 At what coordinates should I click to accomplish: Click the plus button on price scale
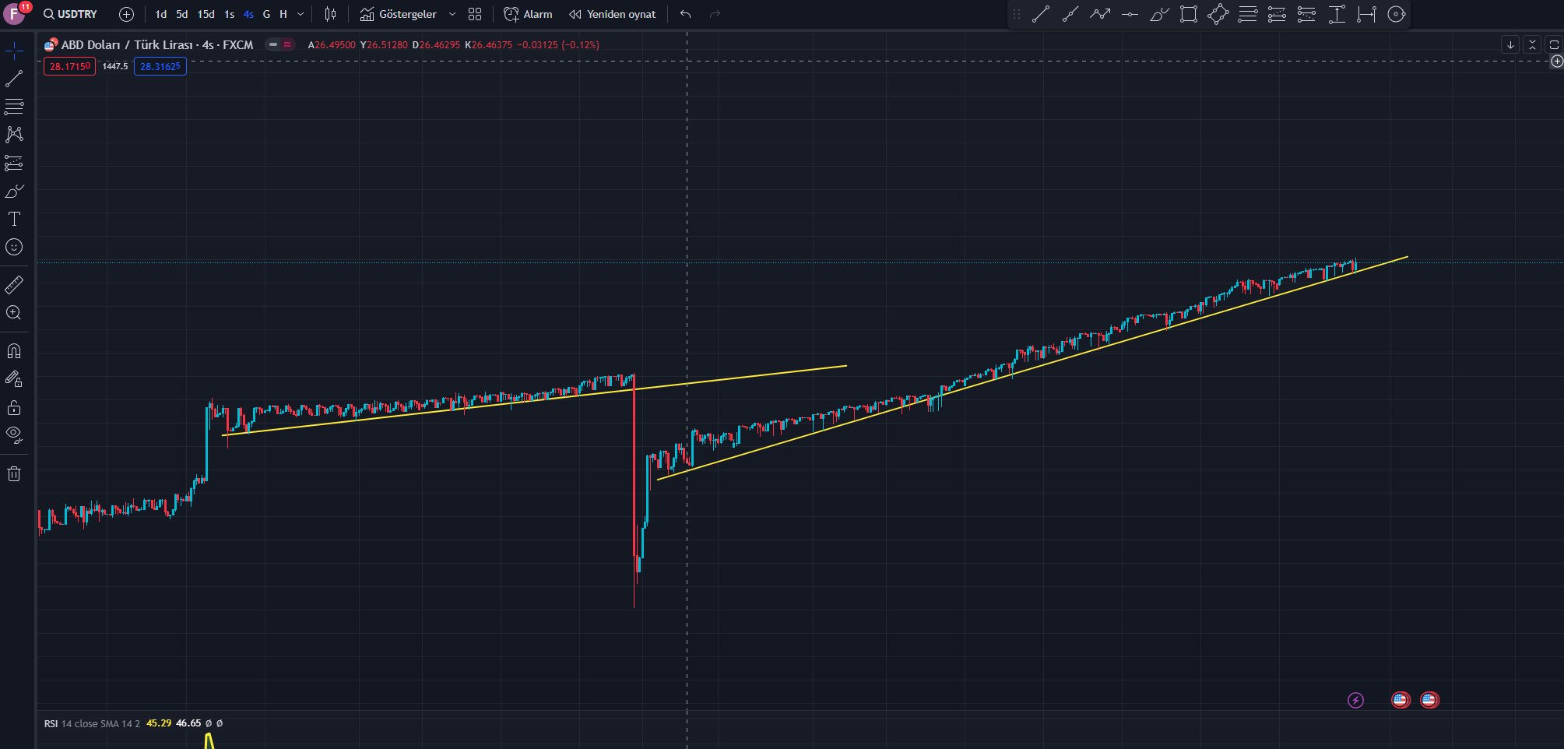click(1557, 61)
